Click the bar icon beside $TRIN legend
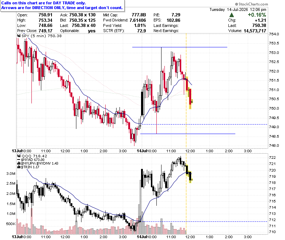 point(19,167)
